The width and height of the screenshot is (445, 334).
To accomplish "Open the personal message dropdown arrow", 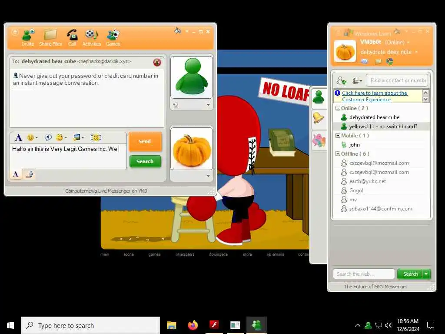I will 416,52.
